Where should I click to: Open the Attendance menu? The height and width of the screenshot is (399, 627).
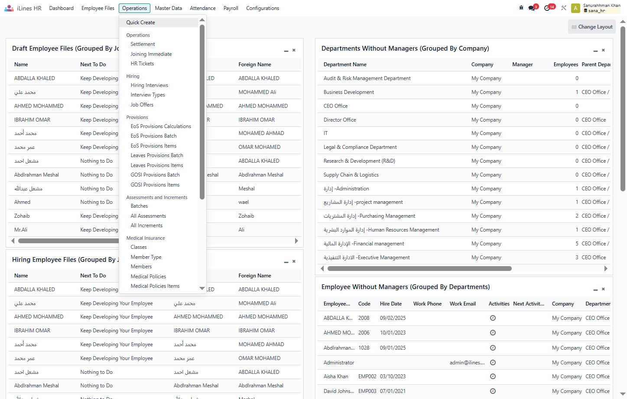point(203,8)
